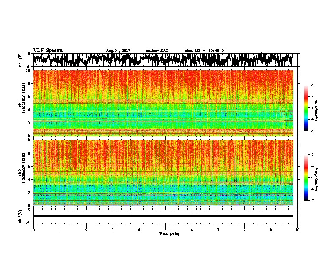
Task: Click the ch.2 color bar "log(PSD)" unit label
Action: 316,179
